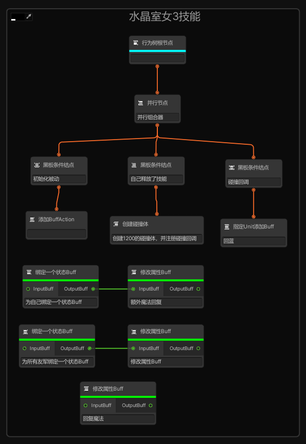This screenshot has height=444, width=306.
Task: Click InputBuff port of 额外魔法回复 node
Action: pyautogui.click(x=133, y=289)
